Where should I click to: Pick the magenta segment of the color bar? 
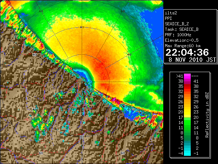coord(187,76)
